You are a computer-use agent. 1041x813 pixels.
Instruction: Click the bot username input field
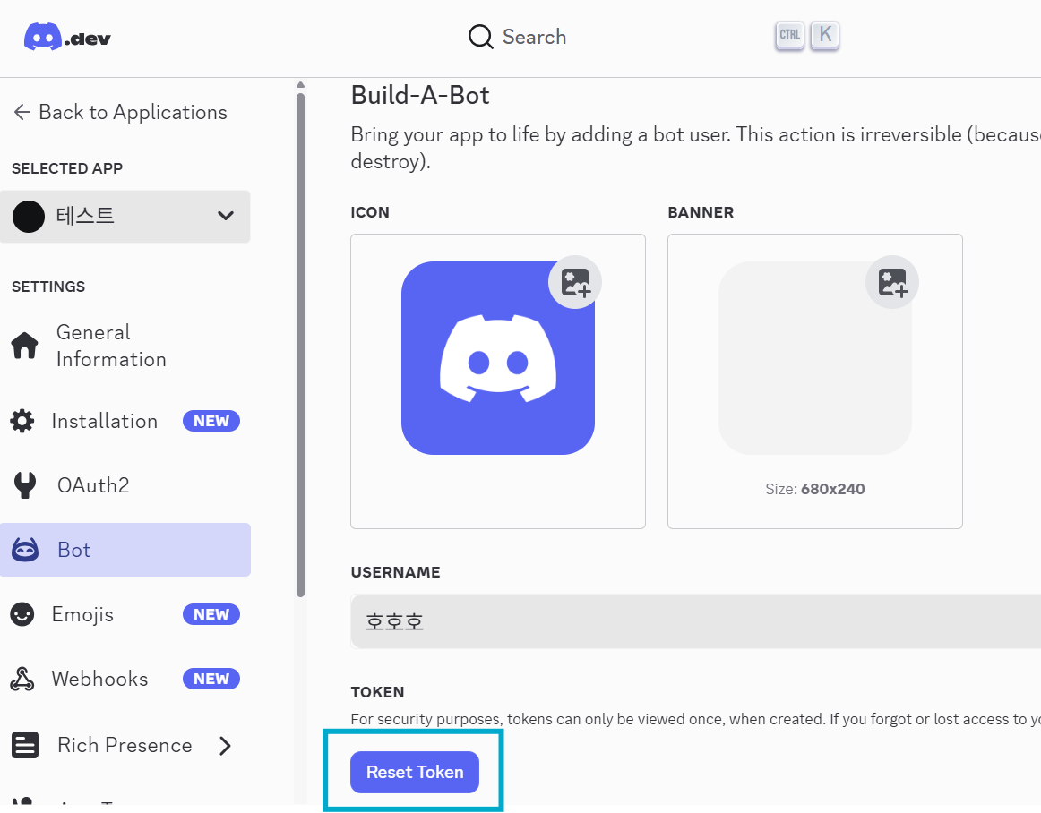(695, 621)
